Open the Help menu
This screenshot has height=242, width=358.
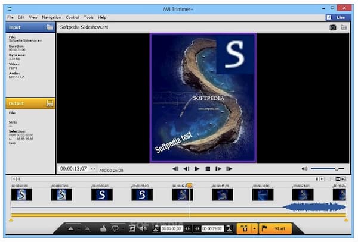tap(102, 17)
